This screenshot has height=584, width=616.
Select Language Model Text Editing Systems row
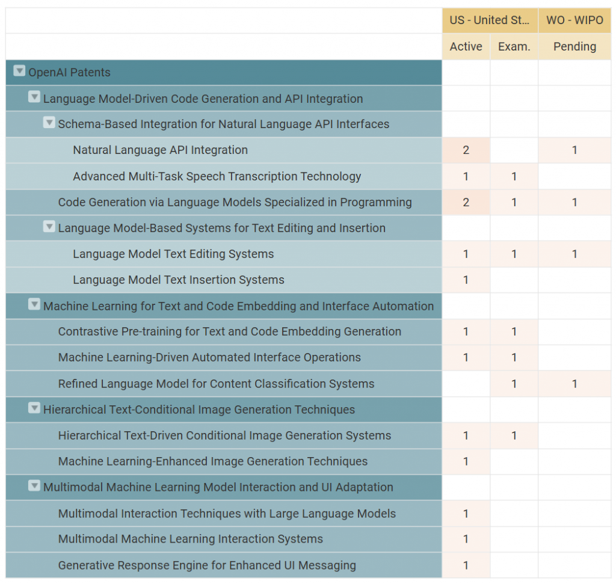tap(224, 254)
